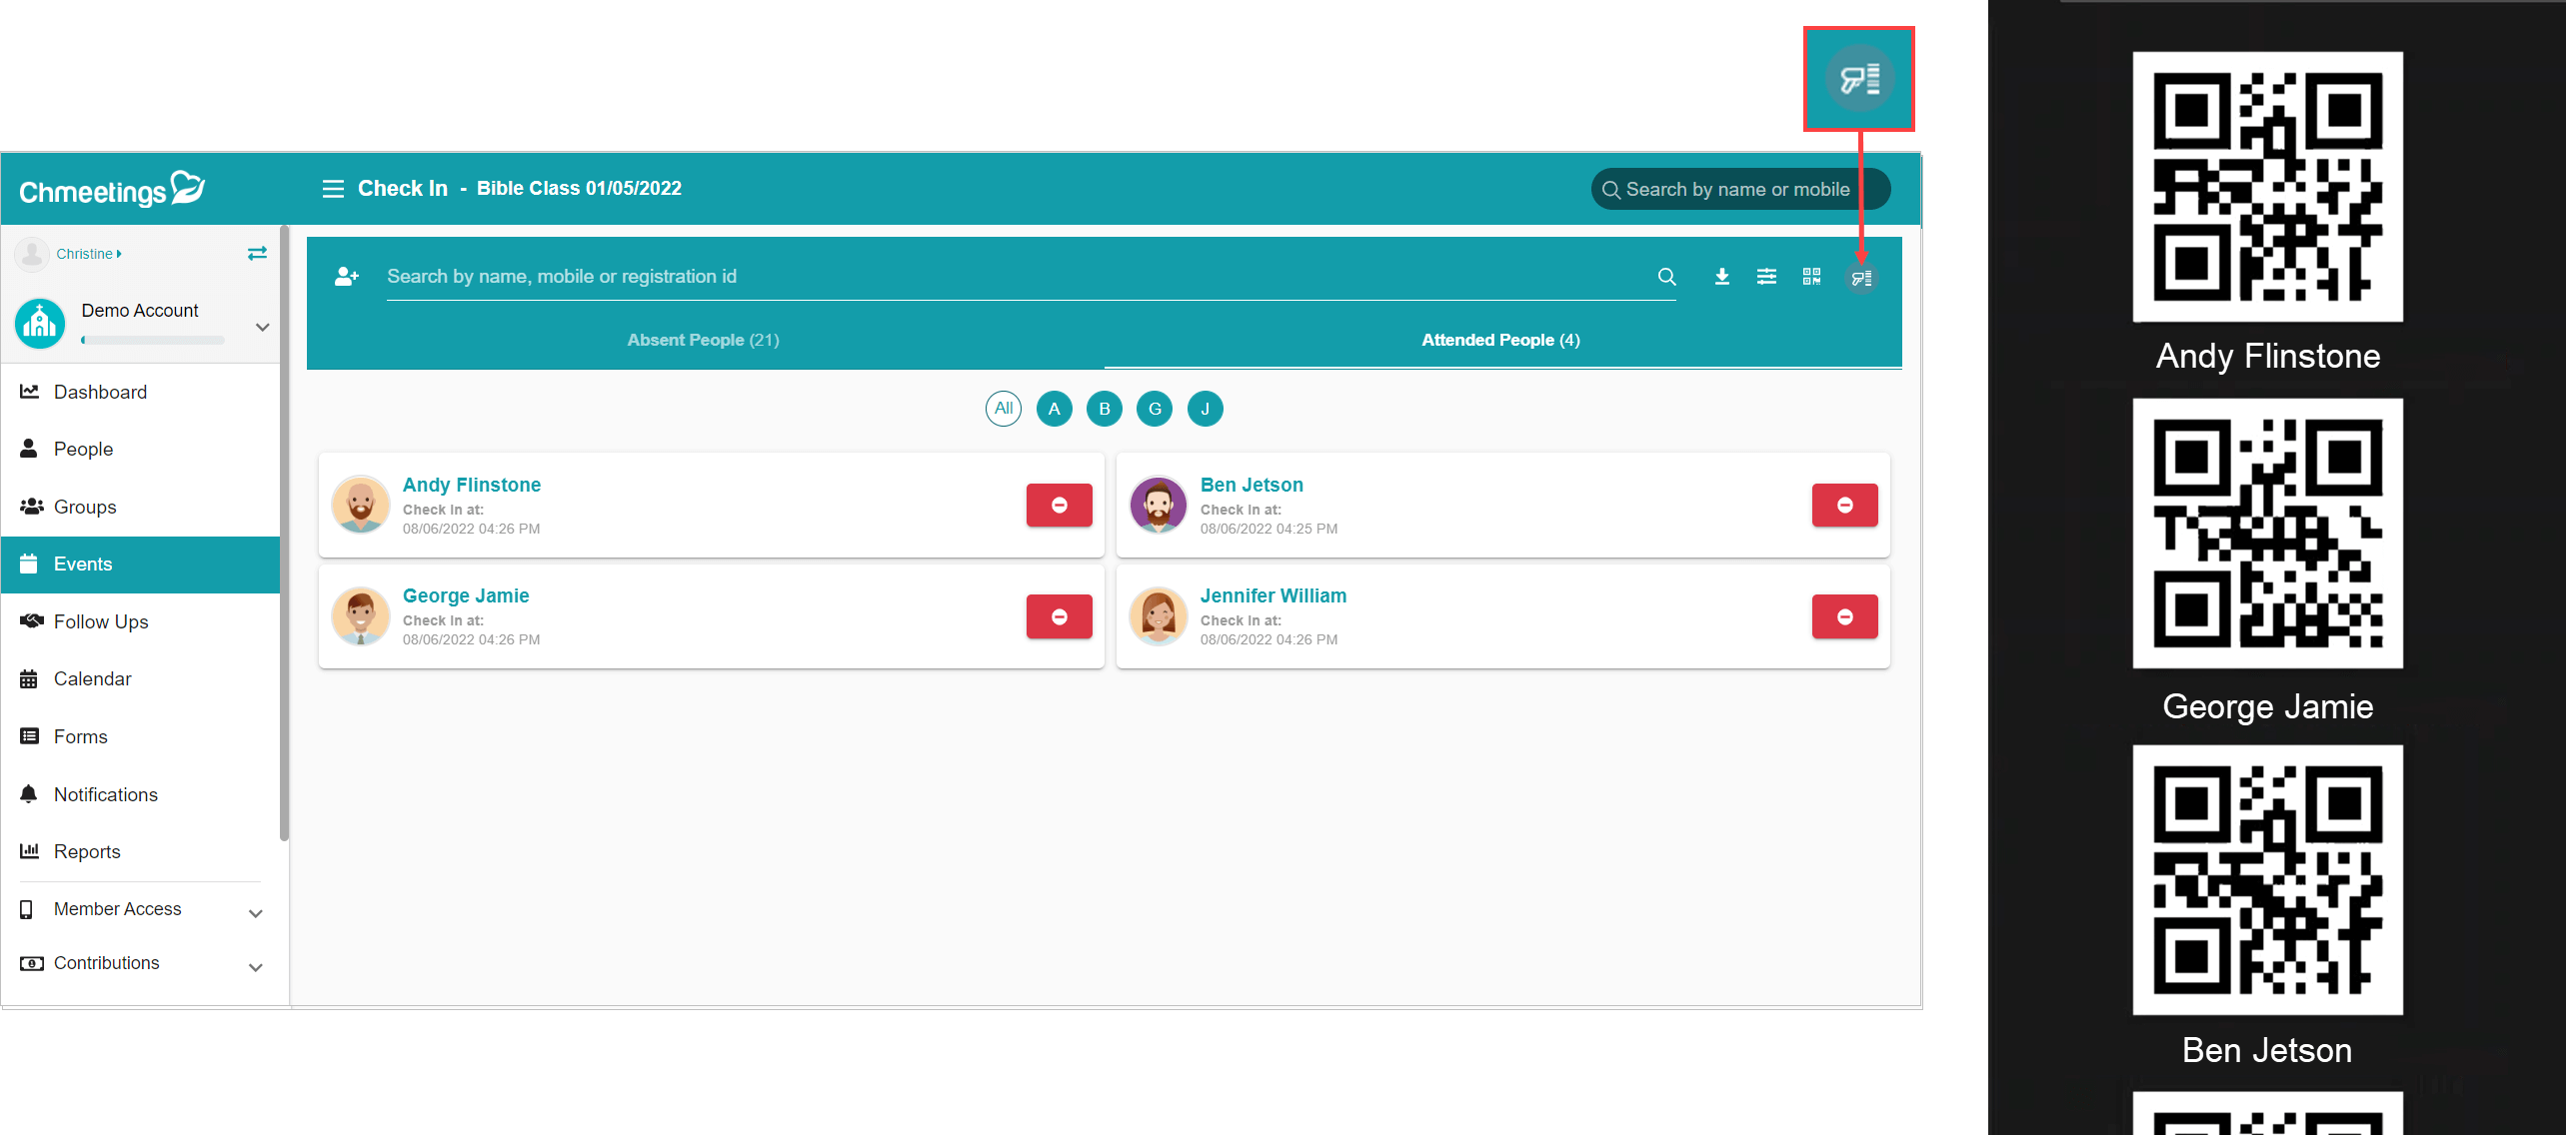The image size is (2566, 1135).
Task: Click the Reports bar chart icon
Action: pyautogui.click(x=29, y=851)
